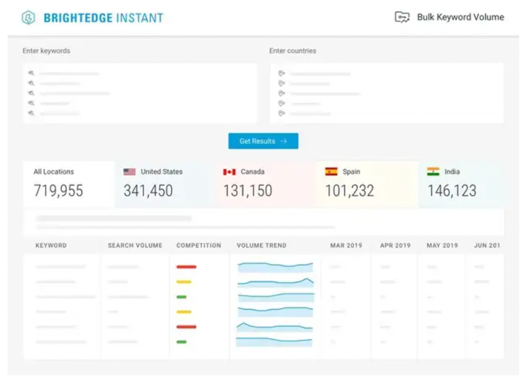
Task: Click the India flag icon
Action: [x=433, y=172]
